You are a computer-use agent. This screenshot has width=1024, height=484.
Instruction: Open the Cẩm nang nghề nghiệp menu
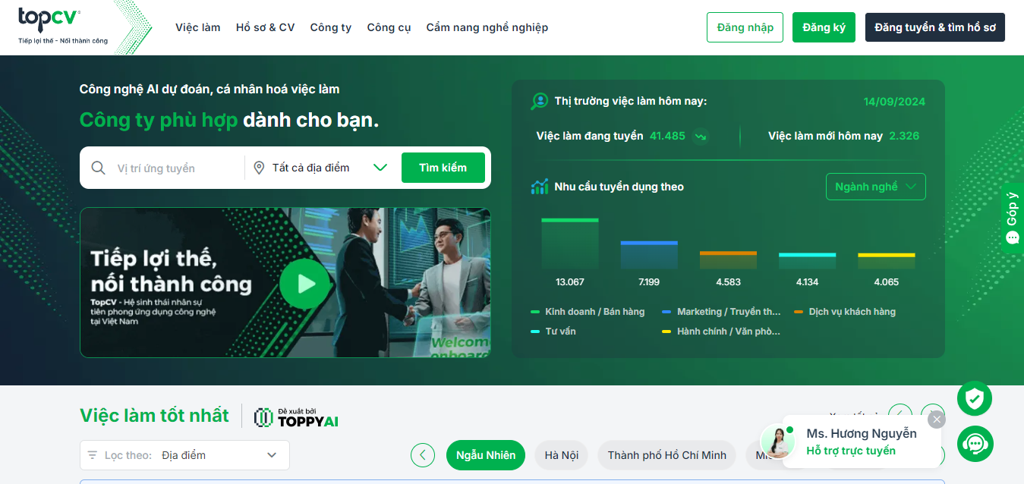tap(487, 27)
